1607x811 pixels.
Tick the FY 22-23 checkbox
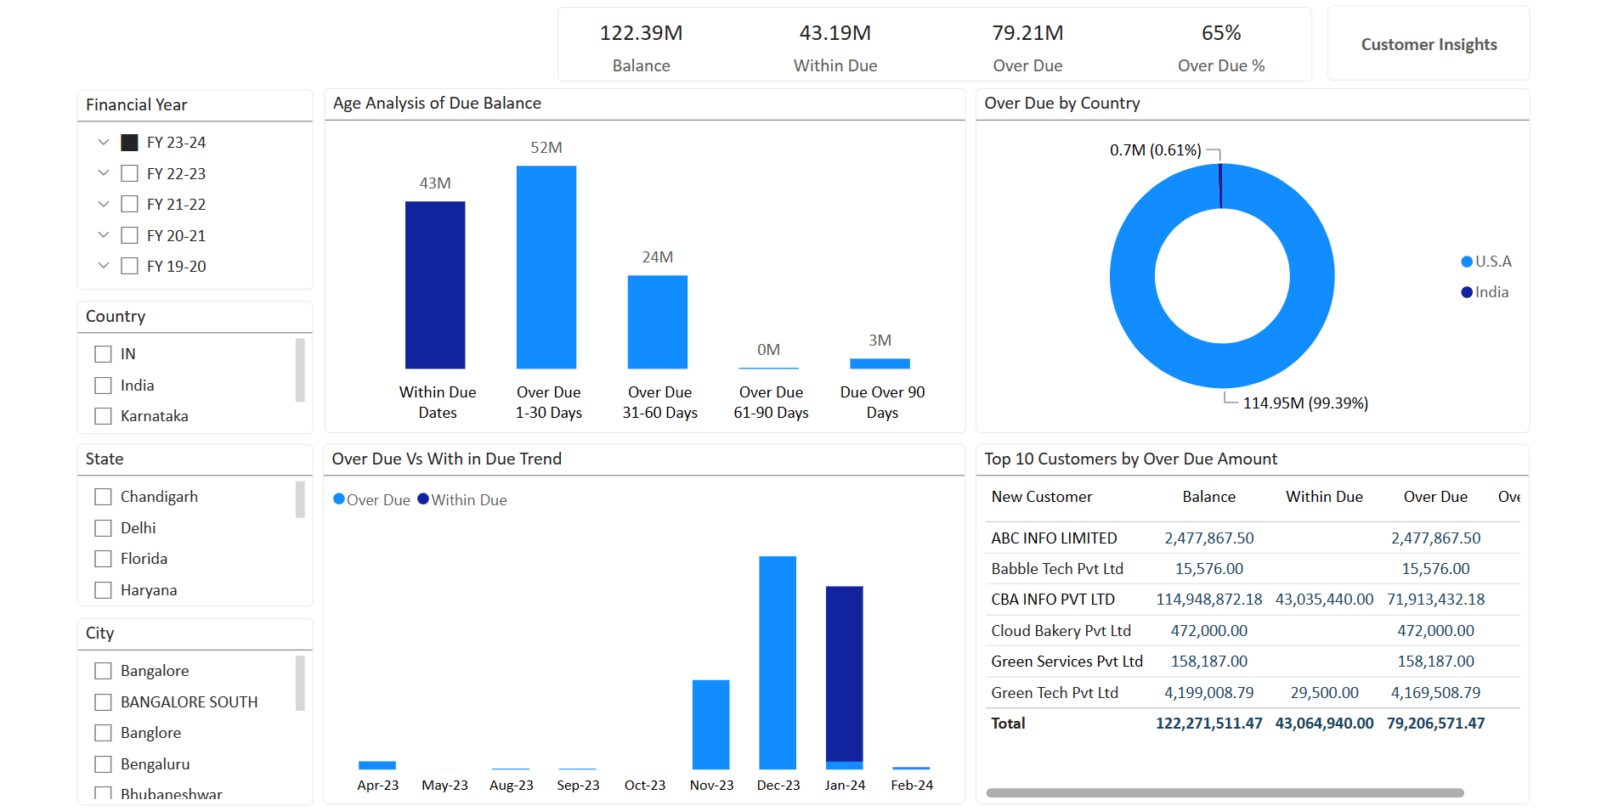coord(129,173)
